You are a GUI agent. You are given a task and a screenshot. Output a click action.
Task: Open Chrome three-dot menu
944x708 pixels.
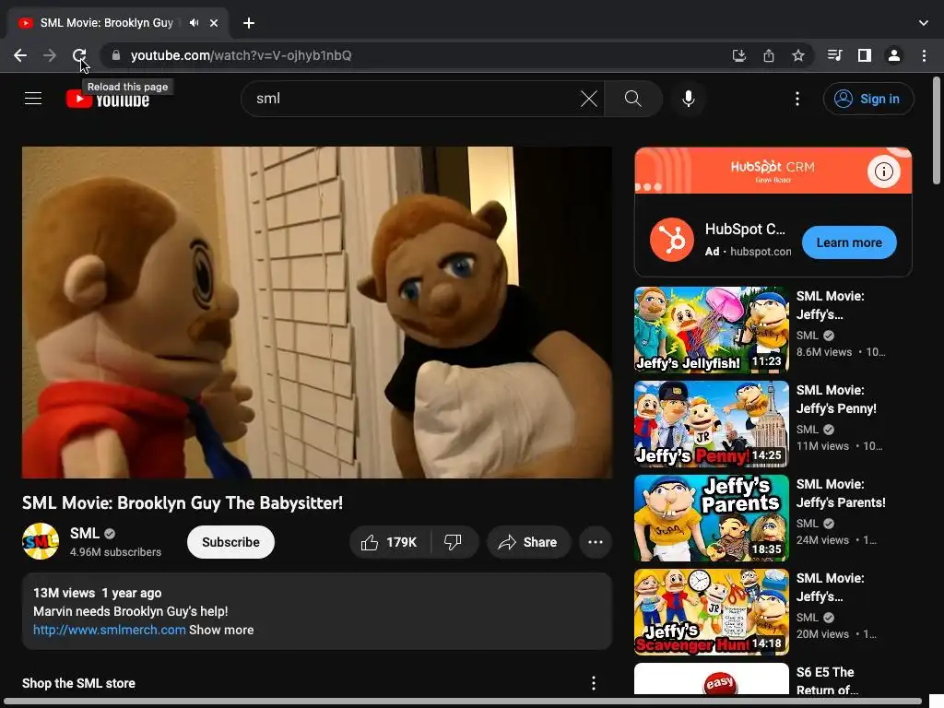924,55
